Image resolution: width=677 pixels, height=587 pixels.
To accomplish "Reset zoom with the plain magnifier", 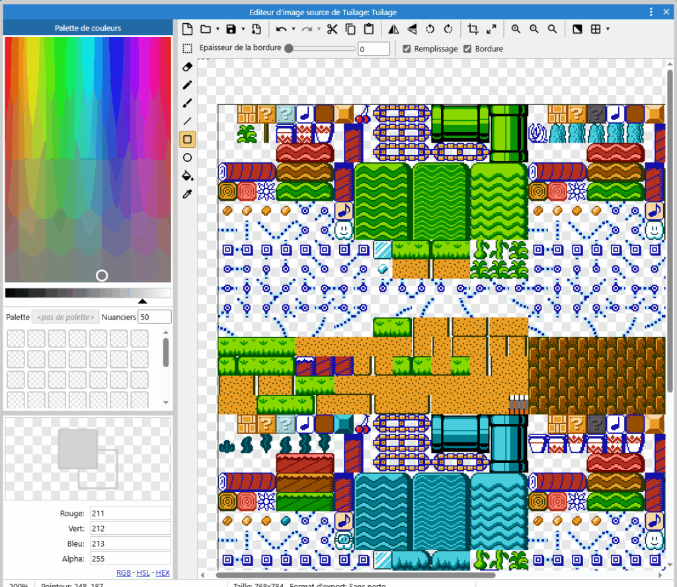I will point(552,29).
